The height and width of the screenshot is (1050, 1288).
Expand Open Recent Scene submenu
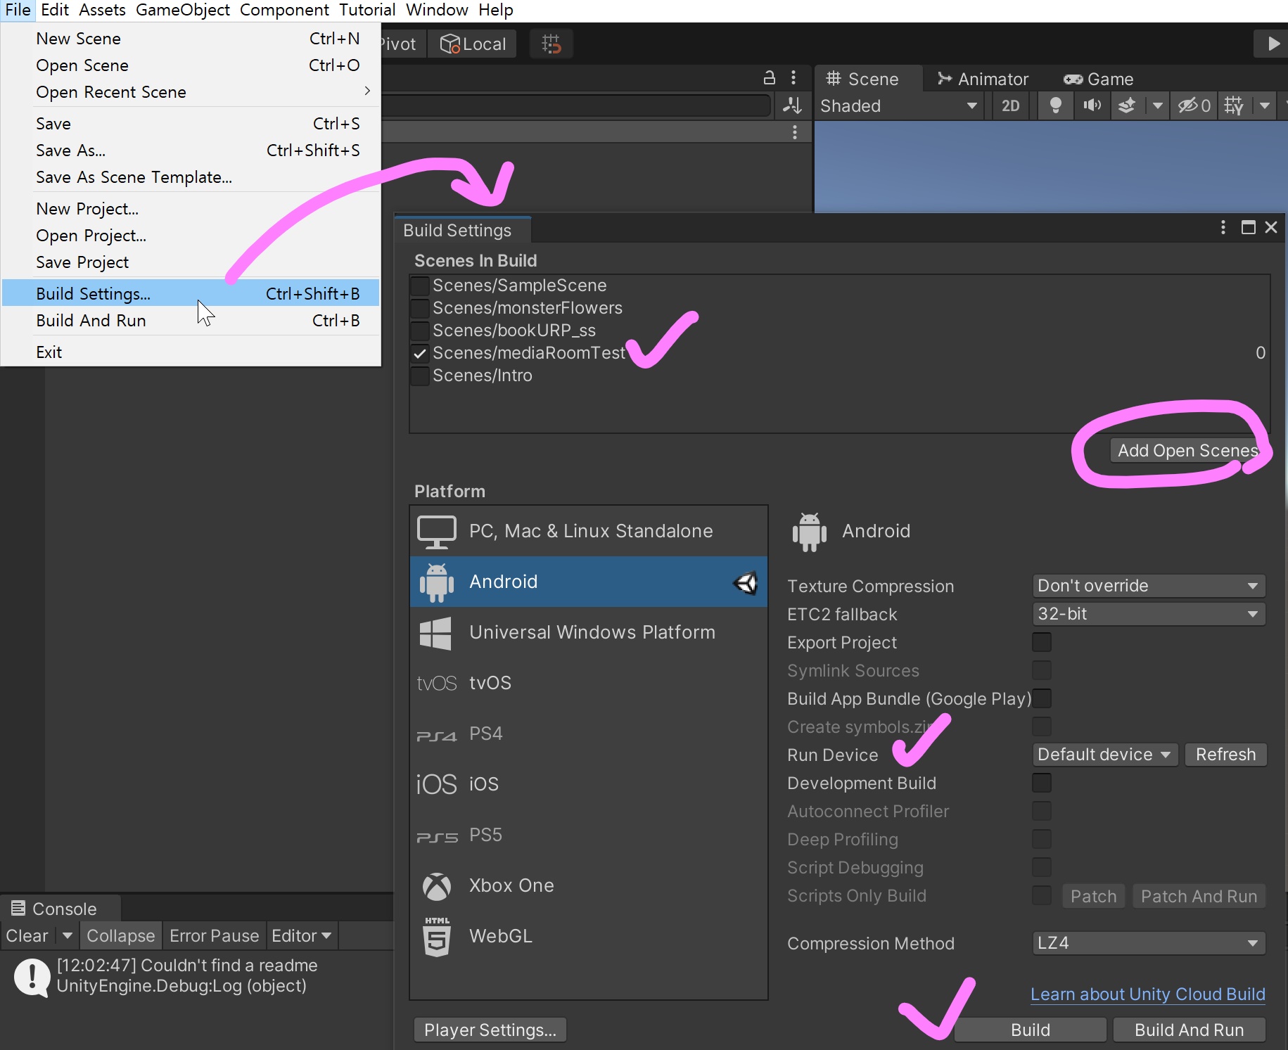point(191,92)
